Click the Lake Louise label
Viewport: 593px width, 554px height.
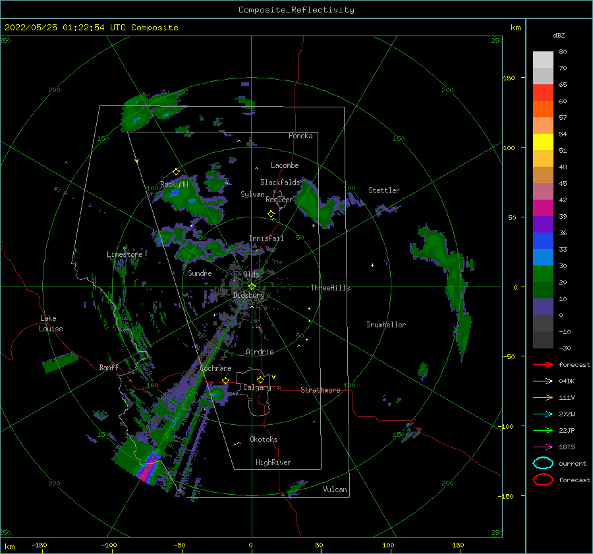coord(51,323)
